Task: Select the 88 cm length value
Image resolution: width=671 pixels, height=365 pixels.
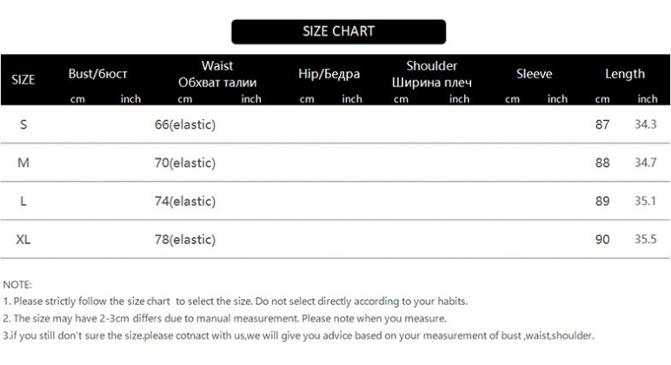Action: tap(602, 163)
